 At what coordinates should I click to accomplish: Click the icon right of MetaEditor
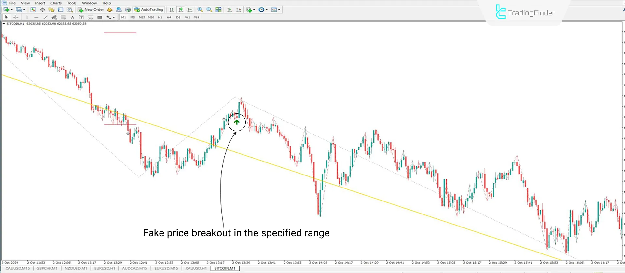coord(119,10)
